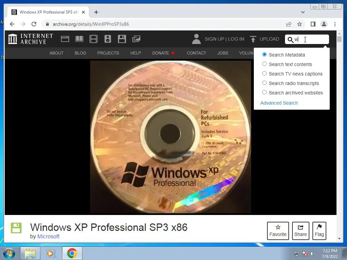Select Search radio transcripts option

click(264, 83)
